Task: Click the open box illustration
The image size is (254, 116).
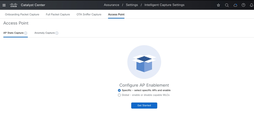Action: pos(144,62)
